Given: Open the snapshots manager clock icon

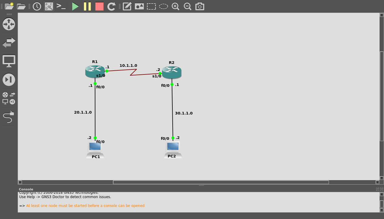Looking at the screenshot, I should 37,6.
